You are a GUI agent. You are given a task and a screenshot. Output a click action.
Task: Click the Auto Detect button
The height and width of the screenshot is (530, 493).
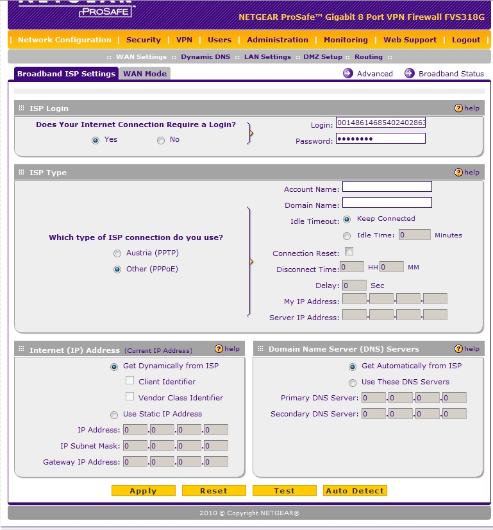pos(355,490)
